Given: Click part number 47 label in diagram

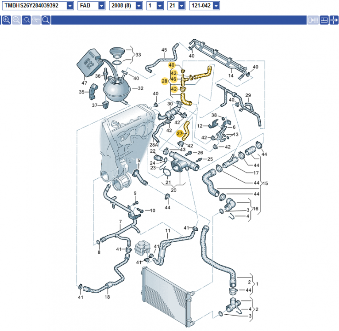Looking at the screenshot, I should pyautogui.click(x=84, y=83).
